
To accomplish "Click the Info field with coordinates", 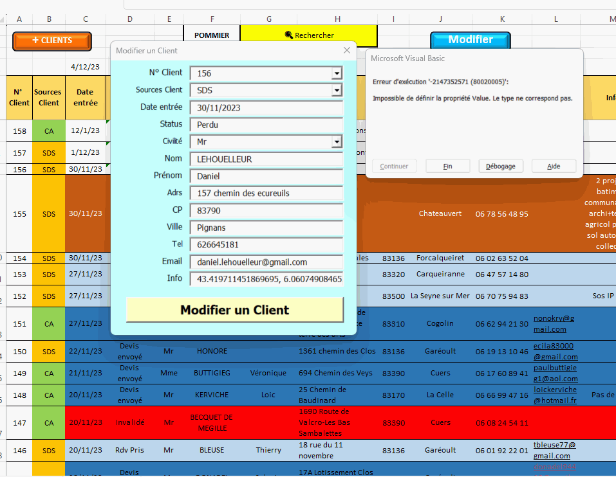I will (266, 279).
